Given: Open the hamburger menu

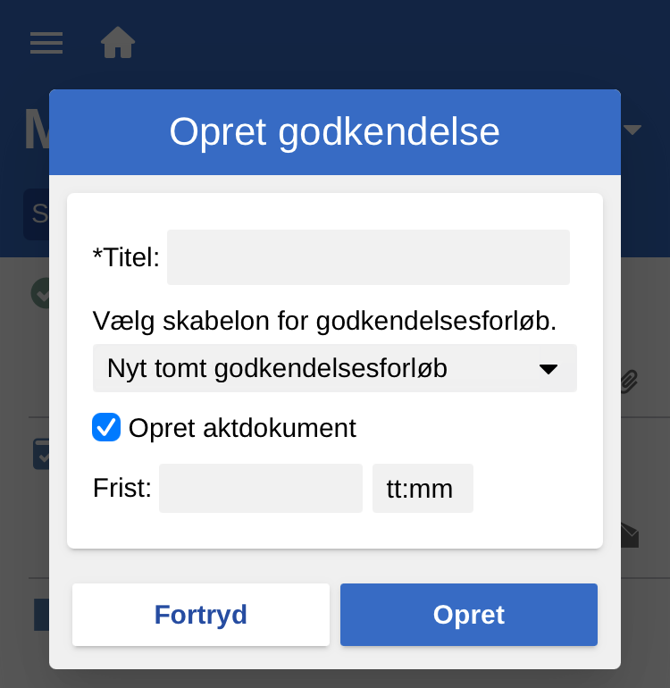Looking at the screenshot, I should 46,43.
